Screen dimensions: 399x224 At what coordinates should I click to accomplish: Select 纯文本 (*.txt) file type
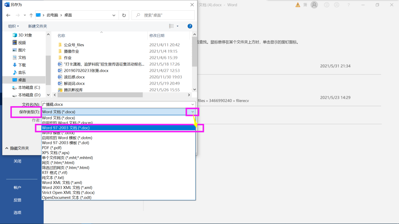coord(53,178)
